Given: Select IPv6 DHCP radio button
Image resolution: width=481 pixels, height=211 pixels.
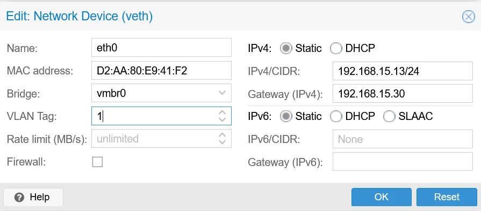Looking at the screenshot, I should pos(335,116).
